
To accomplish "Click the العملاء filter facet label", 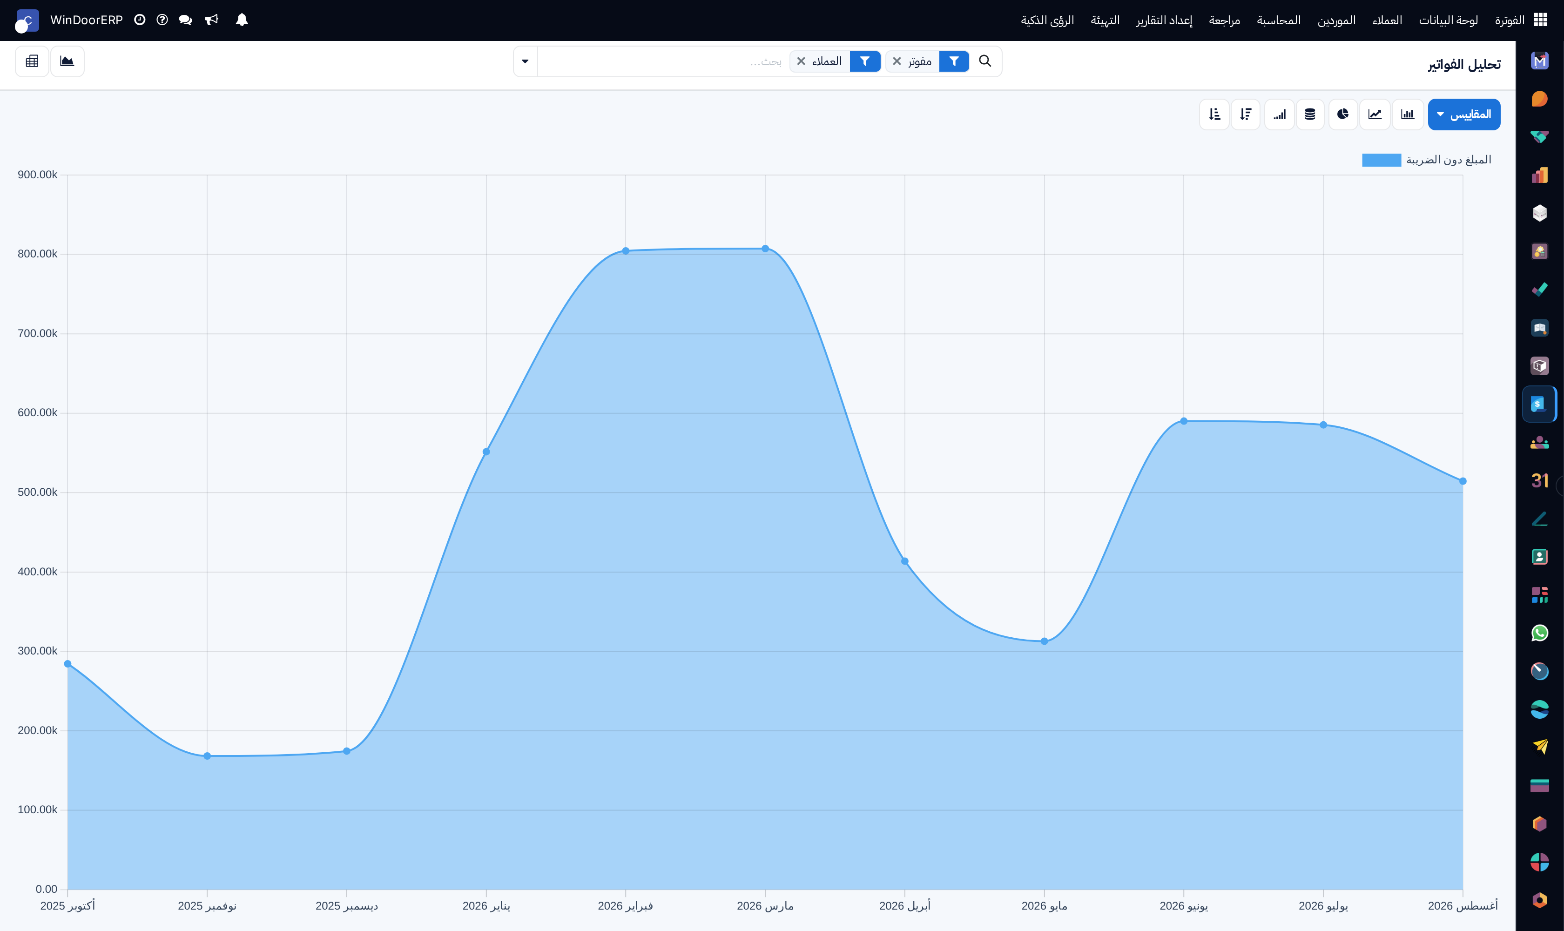I will [827, 61].
